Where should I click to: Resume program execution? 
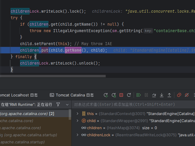point(138,95)
